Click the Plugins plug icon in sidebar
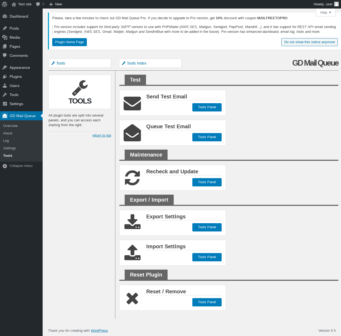 coord(5,77)
